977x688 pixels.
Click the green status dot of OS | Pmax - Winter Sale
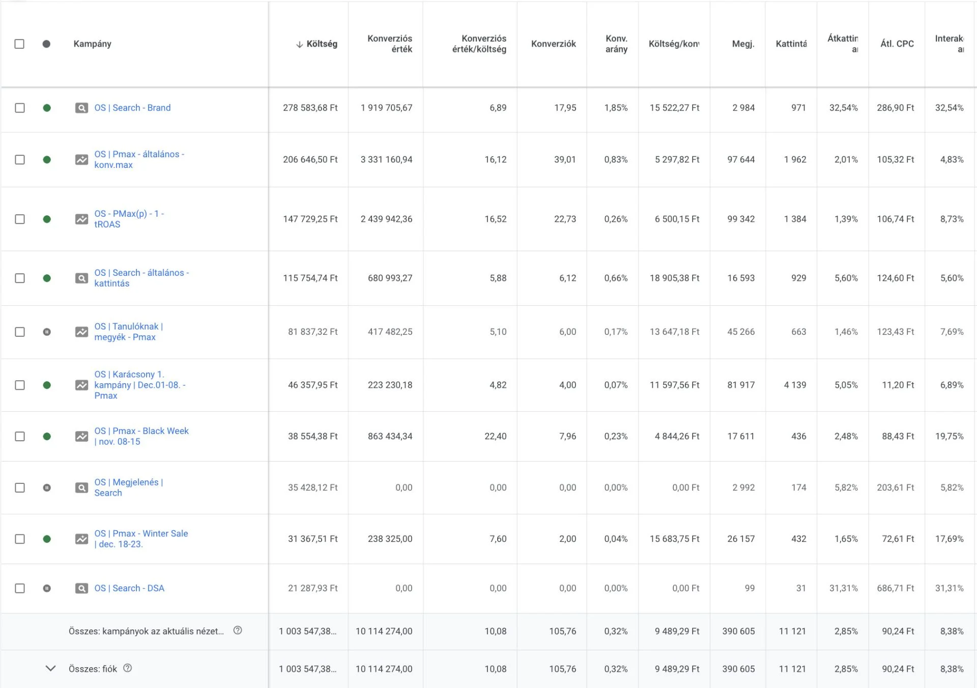[x=47, y=539]
